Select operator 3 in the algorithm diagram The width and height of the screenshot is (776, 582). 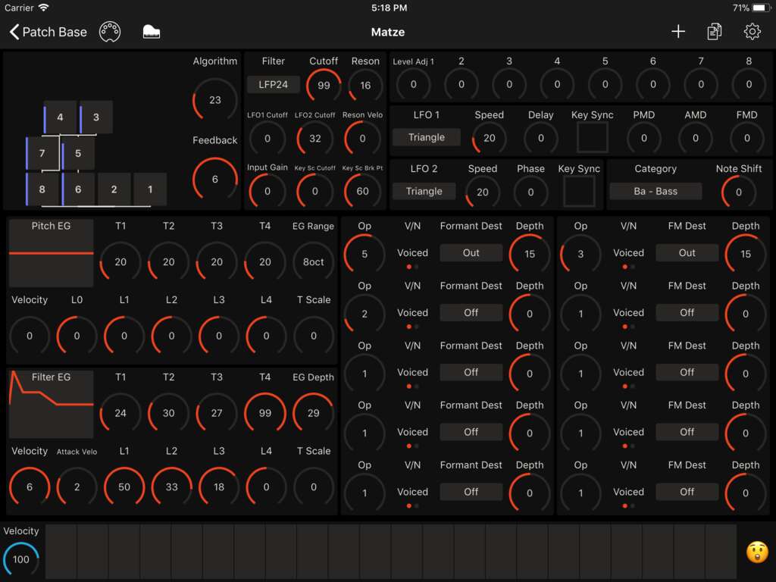96,117
